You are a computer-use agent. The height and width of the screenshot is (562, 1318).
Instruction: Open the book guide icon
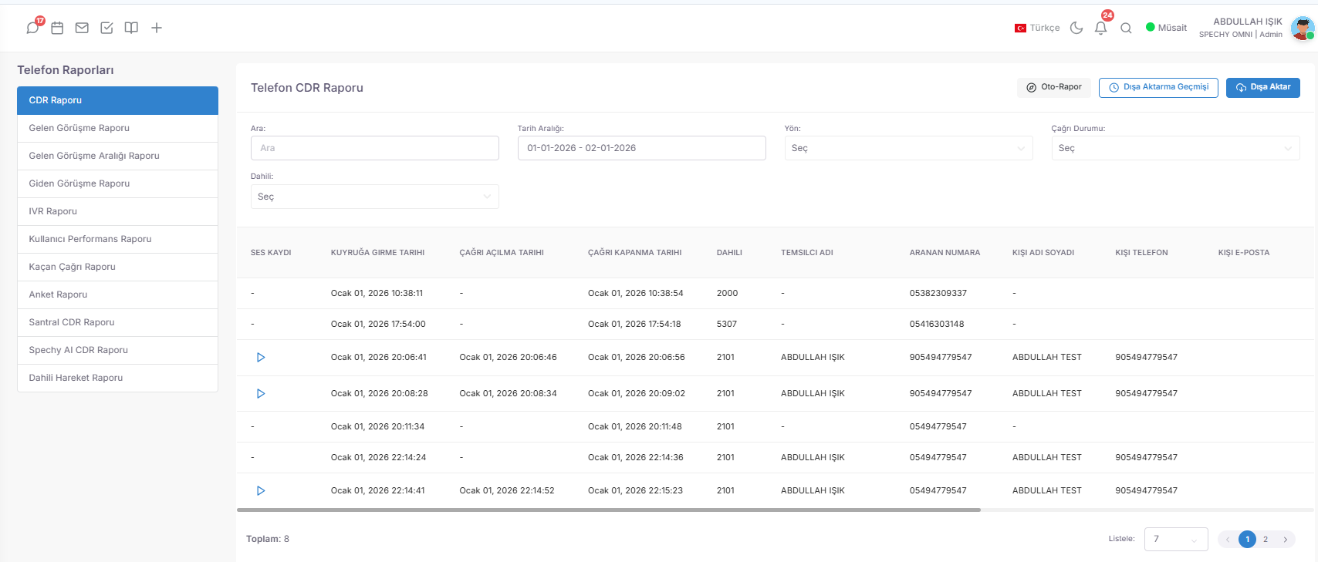131,28
